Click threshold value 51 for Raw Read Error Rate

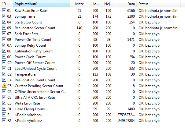[79, 11]
